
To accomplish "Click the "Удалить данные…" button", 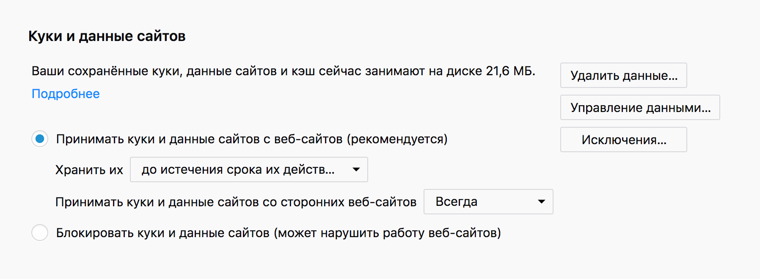I will (623, 76).
